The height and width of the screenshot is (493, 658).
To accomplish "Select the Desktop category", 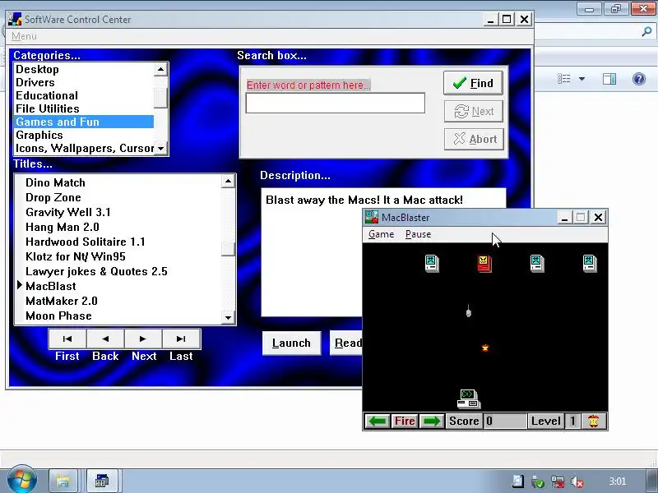I will click(84, 69).
